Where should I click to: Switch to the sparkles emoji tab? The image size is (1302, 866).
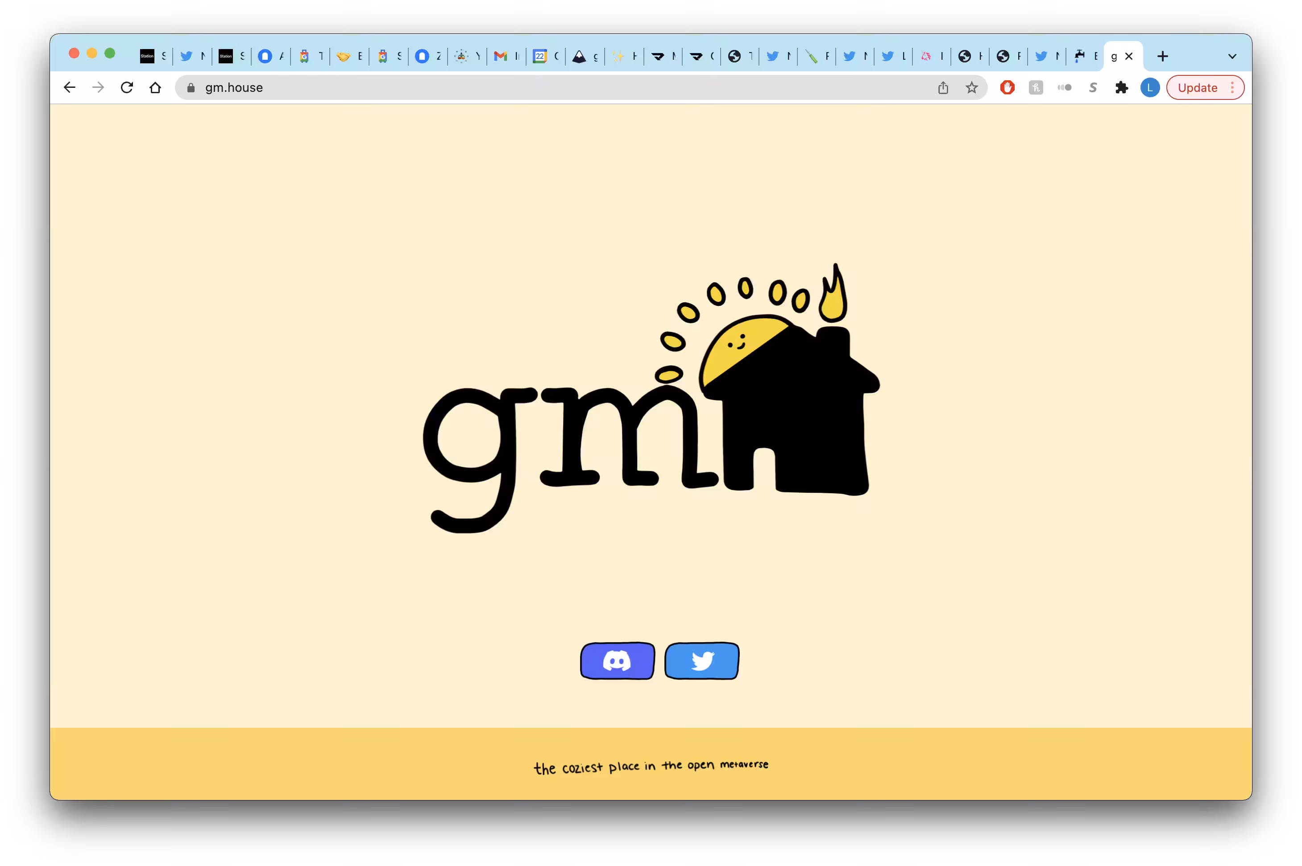tap(624, 56)
